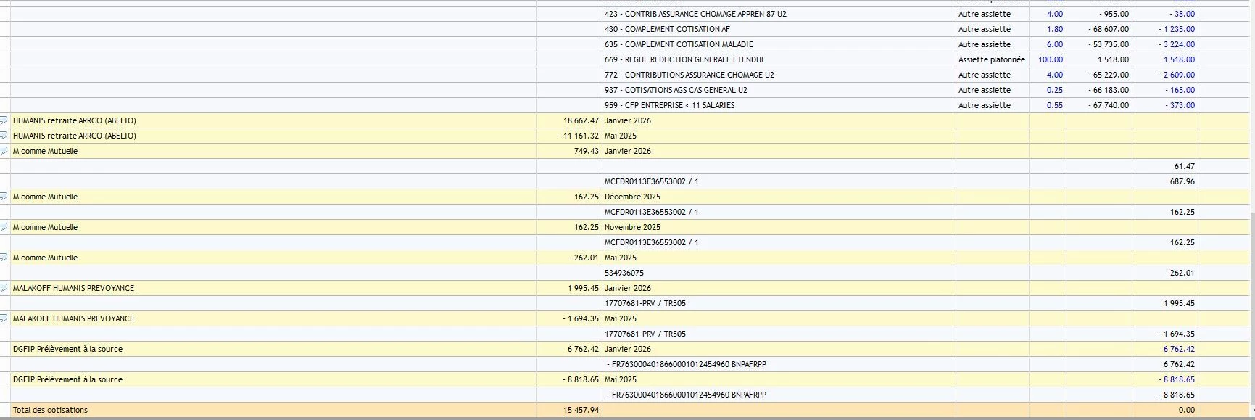Select line 959 - CFP ENTREPRISE < 11 SALARIES
1255x420 pixels.
pos(669,105)
